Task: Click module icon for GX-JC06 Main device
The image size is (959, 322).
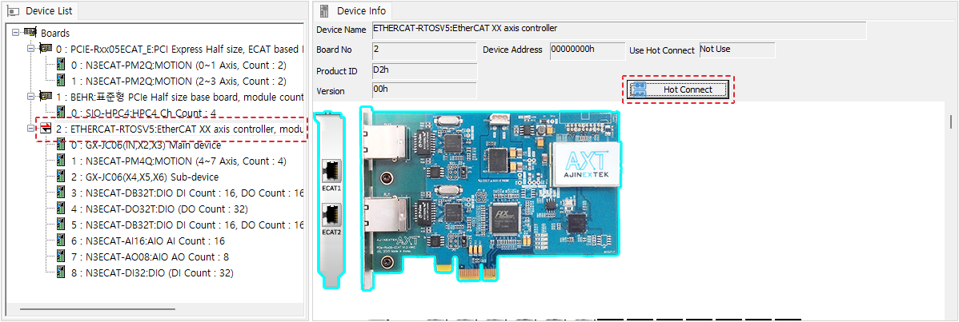Action: coord(61,145)
